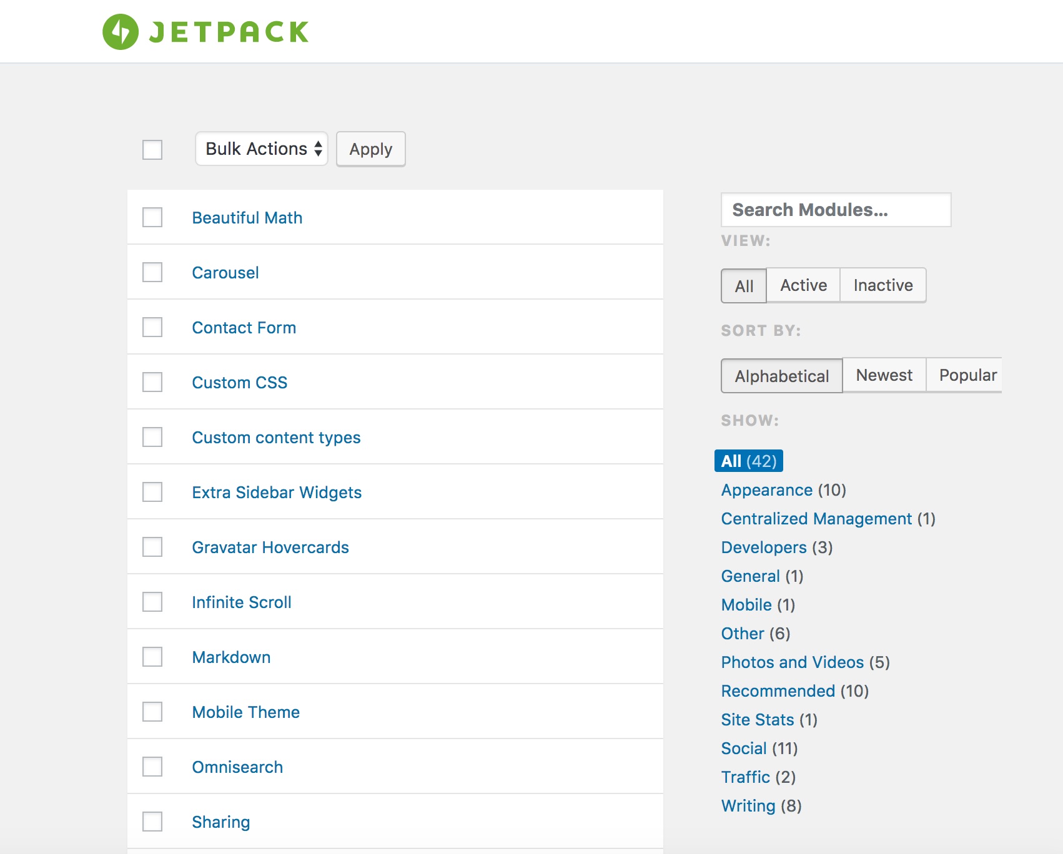Open the Infinite Scroll module
Viewport: 1063px width, 854px height.
coord(242,602)
